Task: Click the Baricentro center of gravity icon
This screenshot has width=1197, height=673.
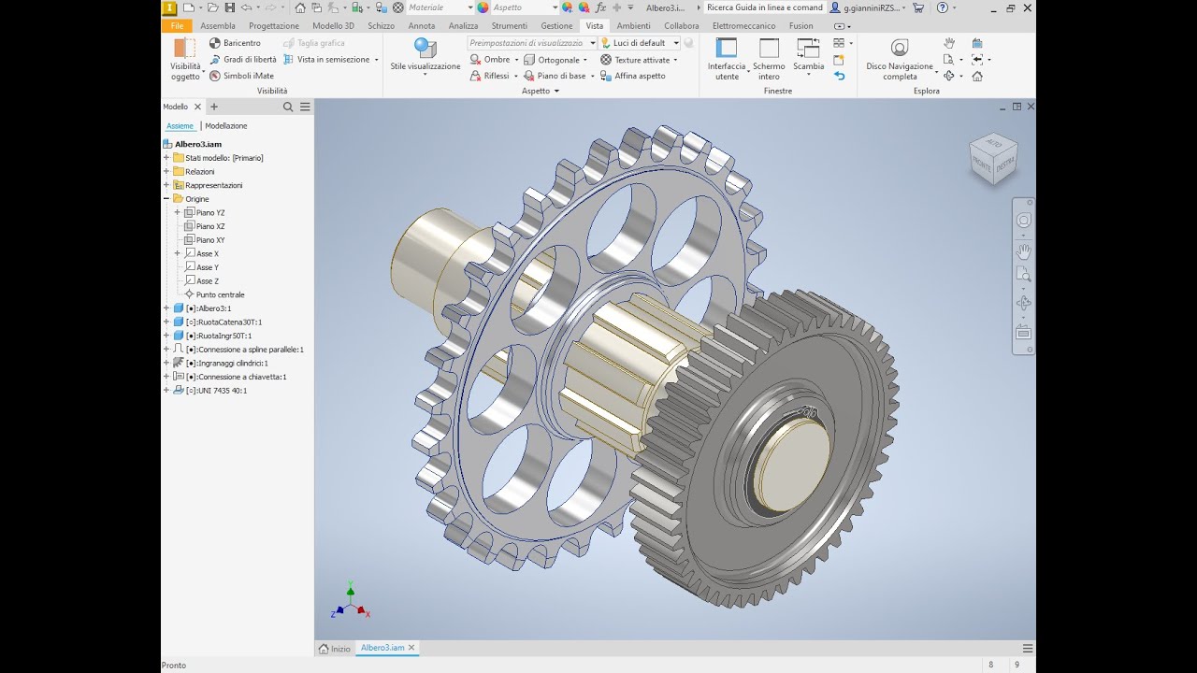Action: [x=215, y=43]
